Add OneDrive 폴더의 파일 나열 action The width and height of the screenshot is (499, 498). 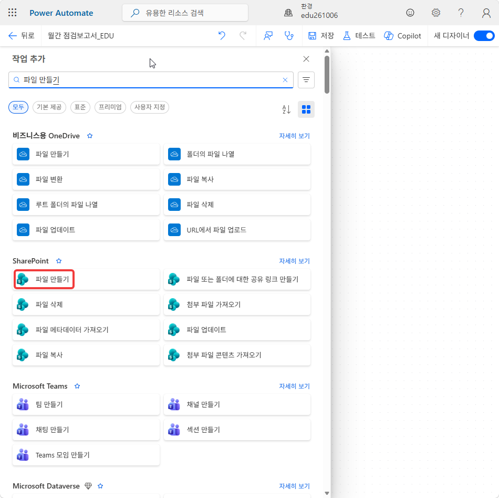[x=237, y=154]
